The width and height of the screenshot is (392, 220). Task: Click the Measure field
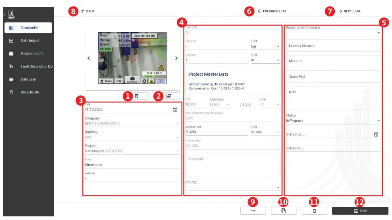coord(334,61)
